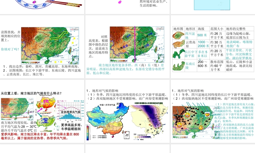255x153 pixels.
Task: Click the 地表崎岖，喀斯特地貌广布 cell
Action: click(239, 44)
